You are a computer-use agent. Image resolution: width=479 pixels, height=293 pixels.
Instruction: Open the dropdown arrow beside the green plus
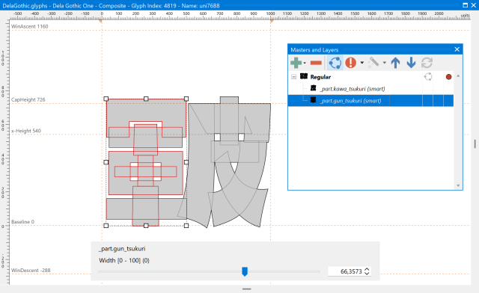coord(305,63)
